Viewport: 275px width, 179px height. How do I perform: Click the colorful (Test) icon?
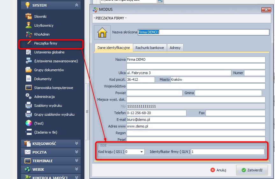coord(29,123)
